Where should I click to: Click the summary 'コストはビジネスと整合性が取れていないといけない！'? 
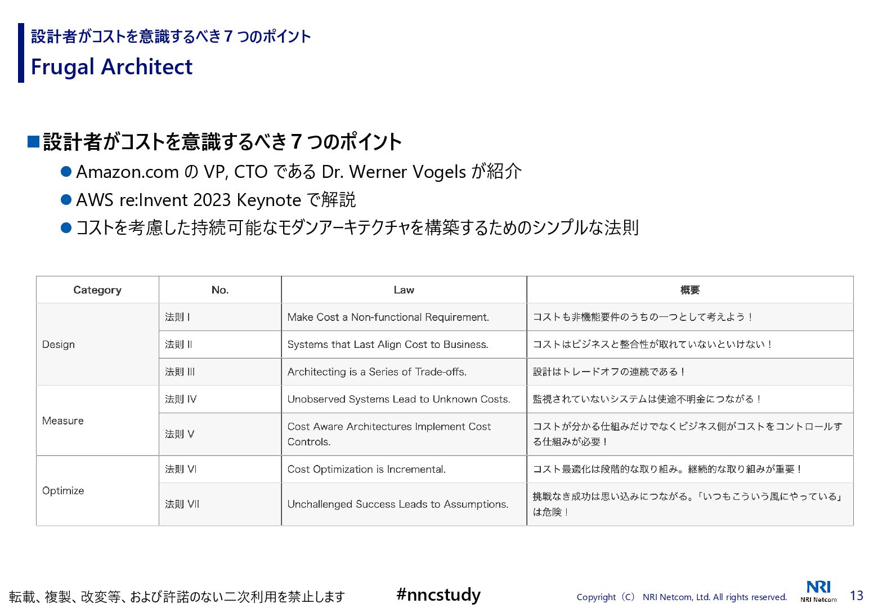click(652, 345)
